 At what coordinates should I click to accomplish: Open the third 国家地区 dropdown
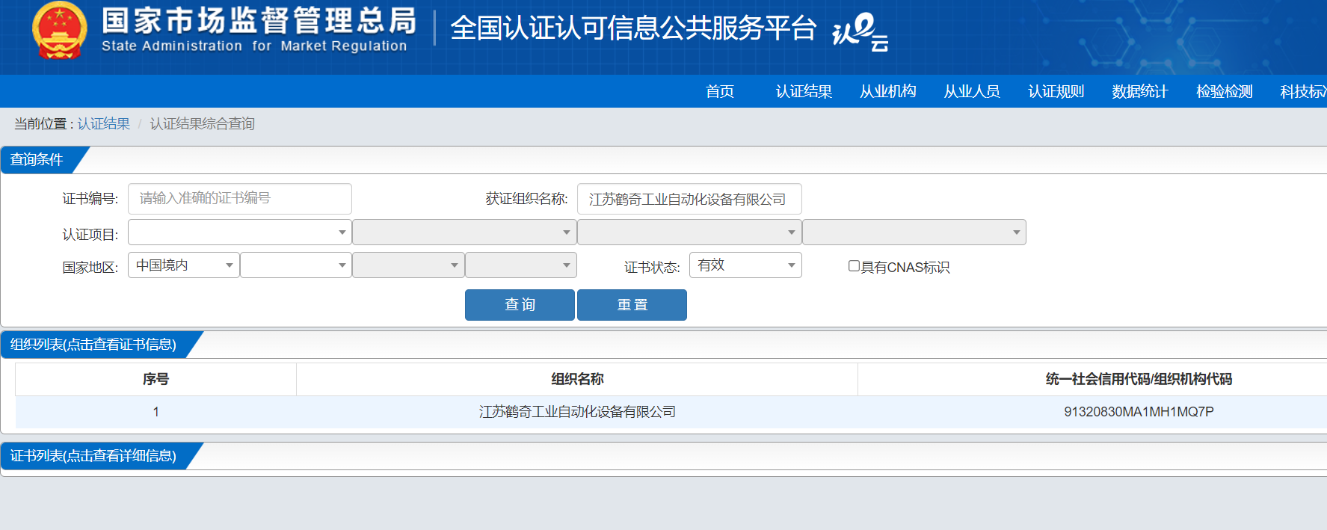coord(408,265)
